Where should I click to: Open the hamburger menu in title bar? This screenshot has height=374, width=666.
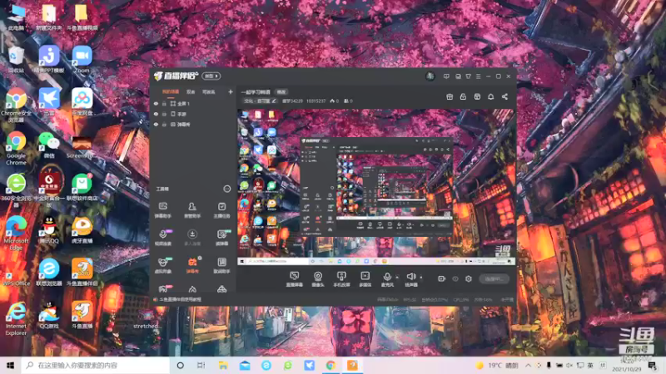click(478, 76)
